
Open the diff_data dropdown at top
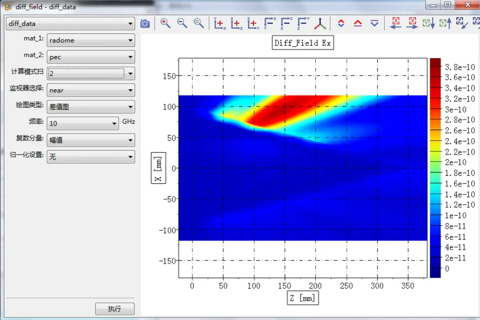coord(70,23)
